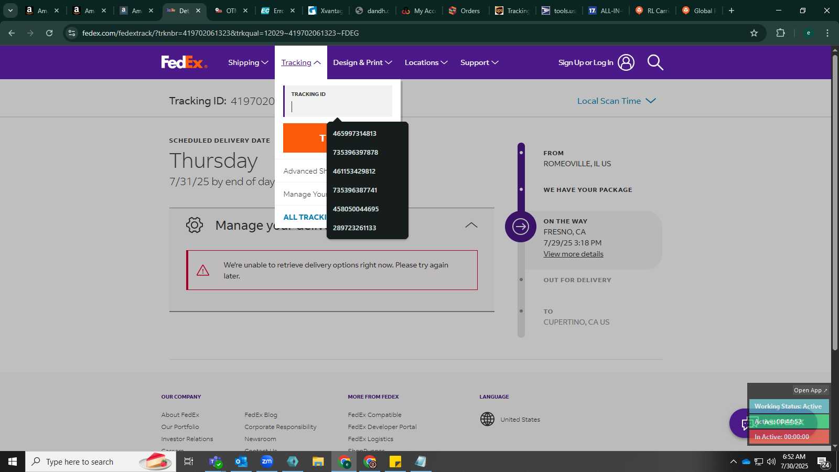The height and width of the screenshot is (472, 839).
Task: Collapse the Manage your delivery section
Action: [471, 225]
